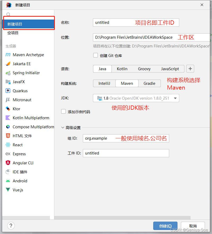
Task: Choose the Quarkus generator
Action: pyautogui.click(x=21, y=91)
